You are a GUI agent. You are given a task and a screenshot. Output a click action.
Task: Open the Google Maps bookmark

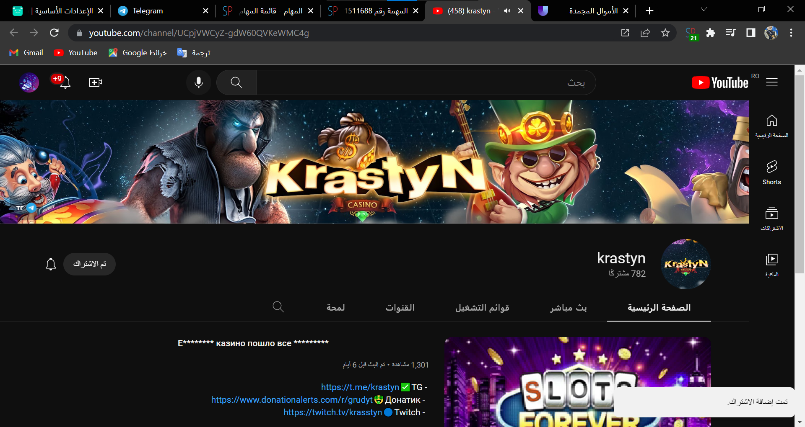[138, 53]
